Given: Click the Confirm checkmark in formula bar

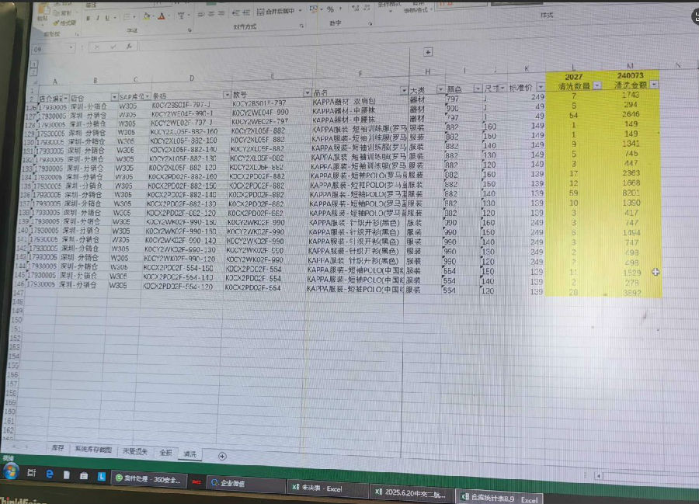Looking at the screenshot, I should pos(113,47).
